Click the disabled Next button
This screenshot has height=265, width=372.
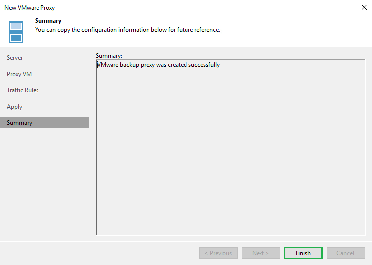pos(260,253)
